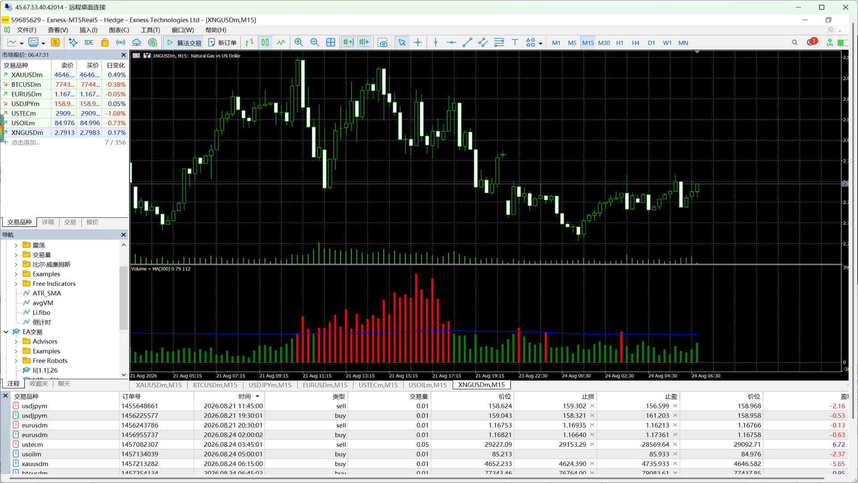Select the ustecm order row
The image size is (858, 483).
pyautogui.click(x=429, y=445)
